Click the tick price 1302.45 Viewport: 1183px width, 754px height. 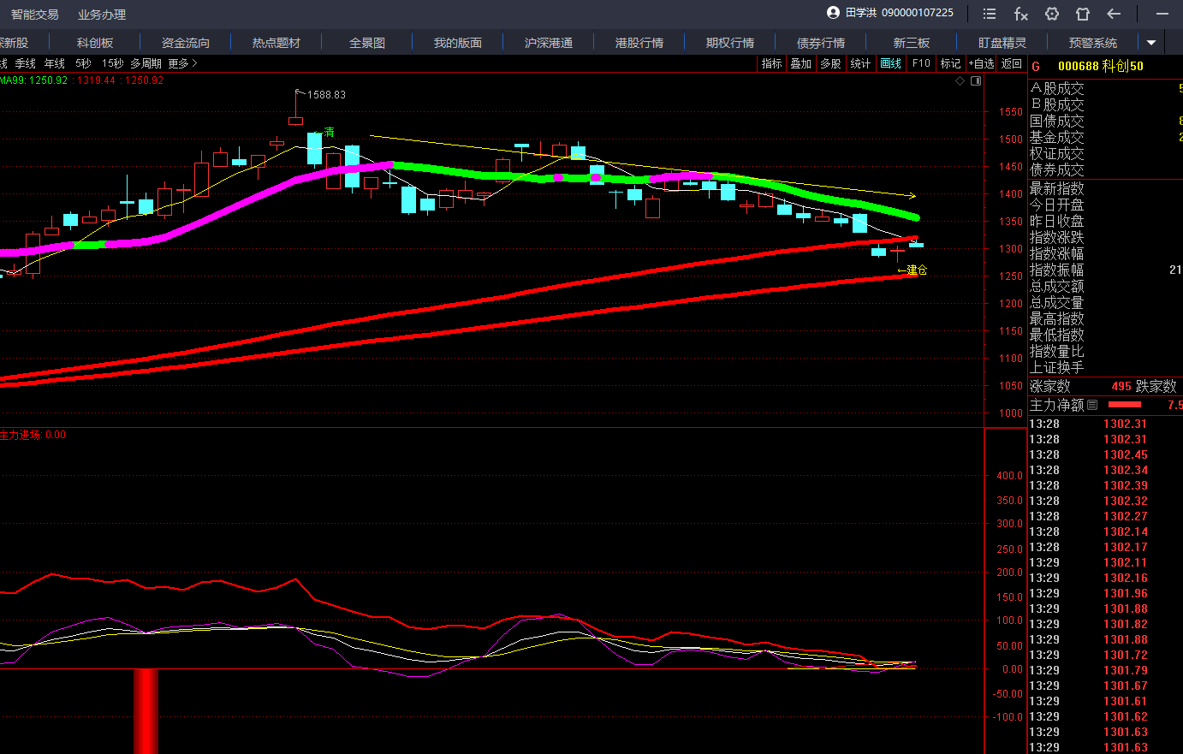click(x=1126, y=454)
